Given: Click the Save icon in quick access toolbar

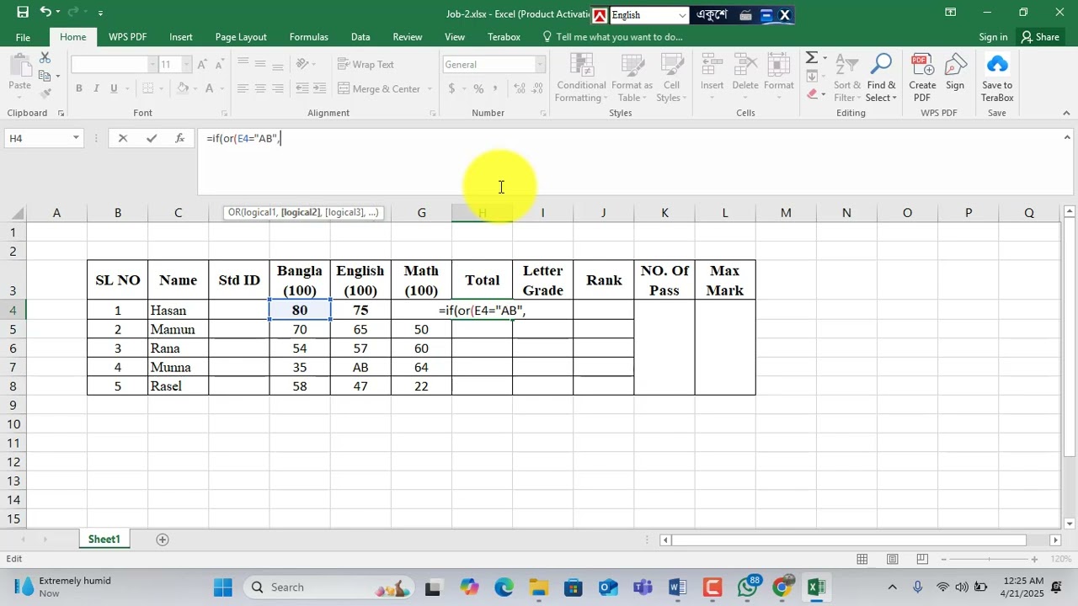Looking at the screenshot, I should 23,13.
